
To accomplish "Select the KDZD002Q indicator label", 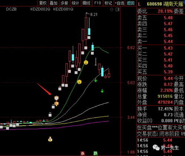I will pos(40,9).
